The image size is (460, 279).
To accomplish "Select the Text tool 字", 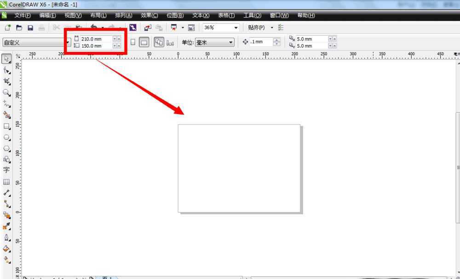I will click(x=6, y=170).
